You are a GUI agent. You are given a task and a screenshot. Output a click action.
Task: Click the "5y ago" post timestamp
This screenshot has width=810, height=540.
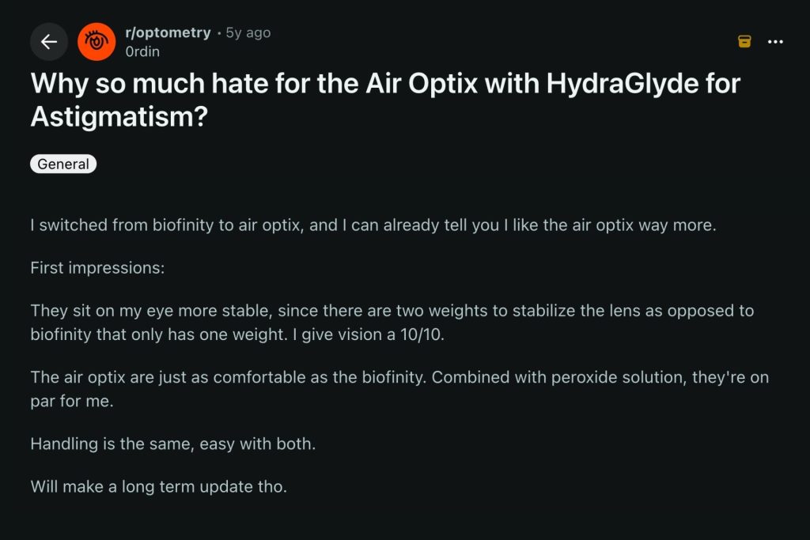[248, 33]
